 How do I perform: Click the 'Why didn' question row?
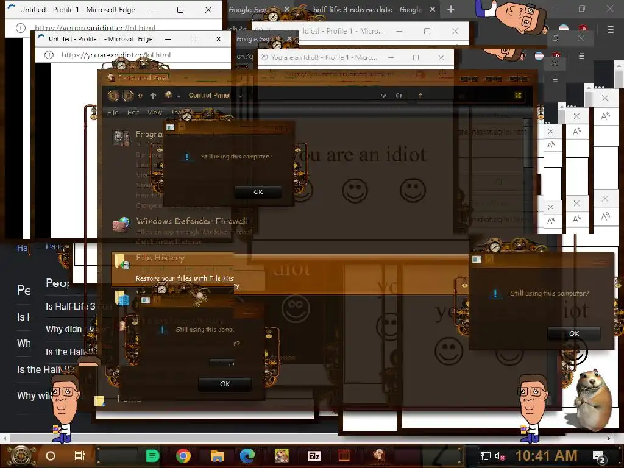pos(63,329)
